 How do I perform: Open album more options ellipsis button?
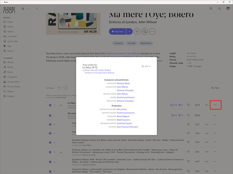pos(152,32)
